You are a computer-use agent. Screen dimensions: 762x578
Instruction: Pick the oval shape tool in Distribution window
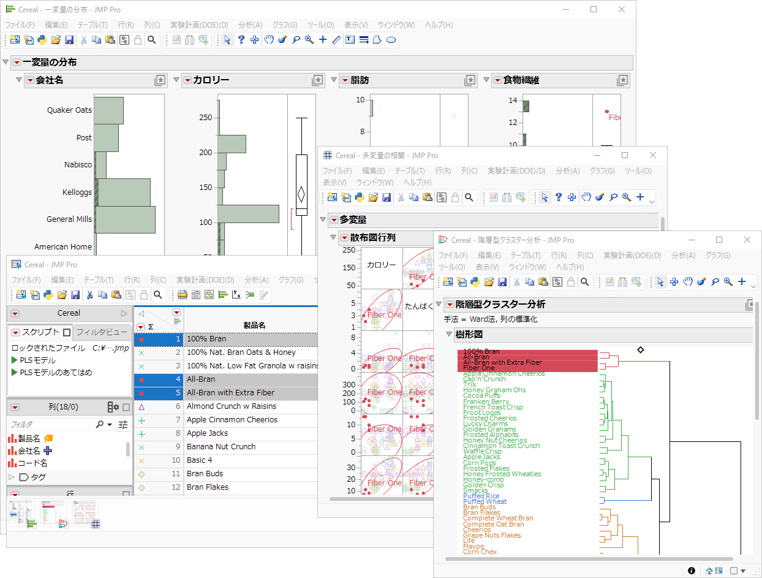[391, 40]
